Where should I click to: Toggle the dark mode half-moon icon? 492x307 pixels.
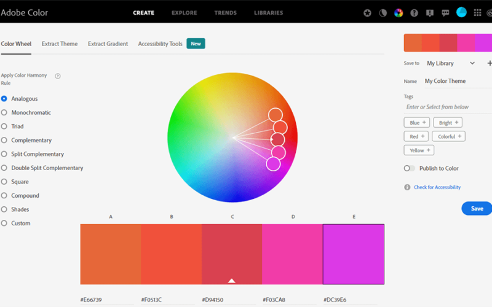pos(383,13)
